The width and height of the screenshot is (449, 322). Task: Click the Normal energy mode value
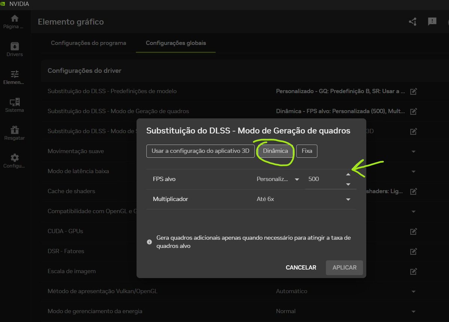pos(285,311)
